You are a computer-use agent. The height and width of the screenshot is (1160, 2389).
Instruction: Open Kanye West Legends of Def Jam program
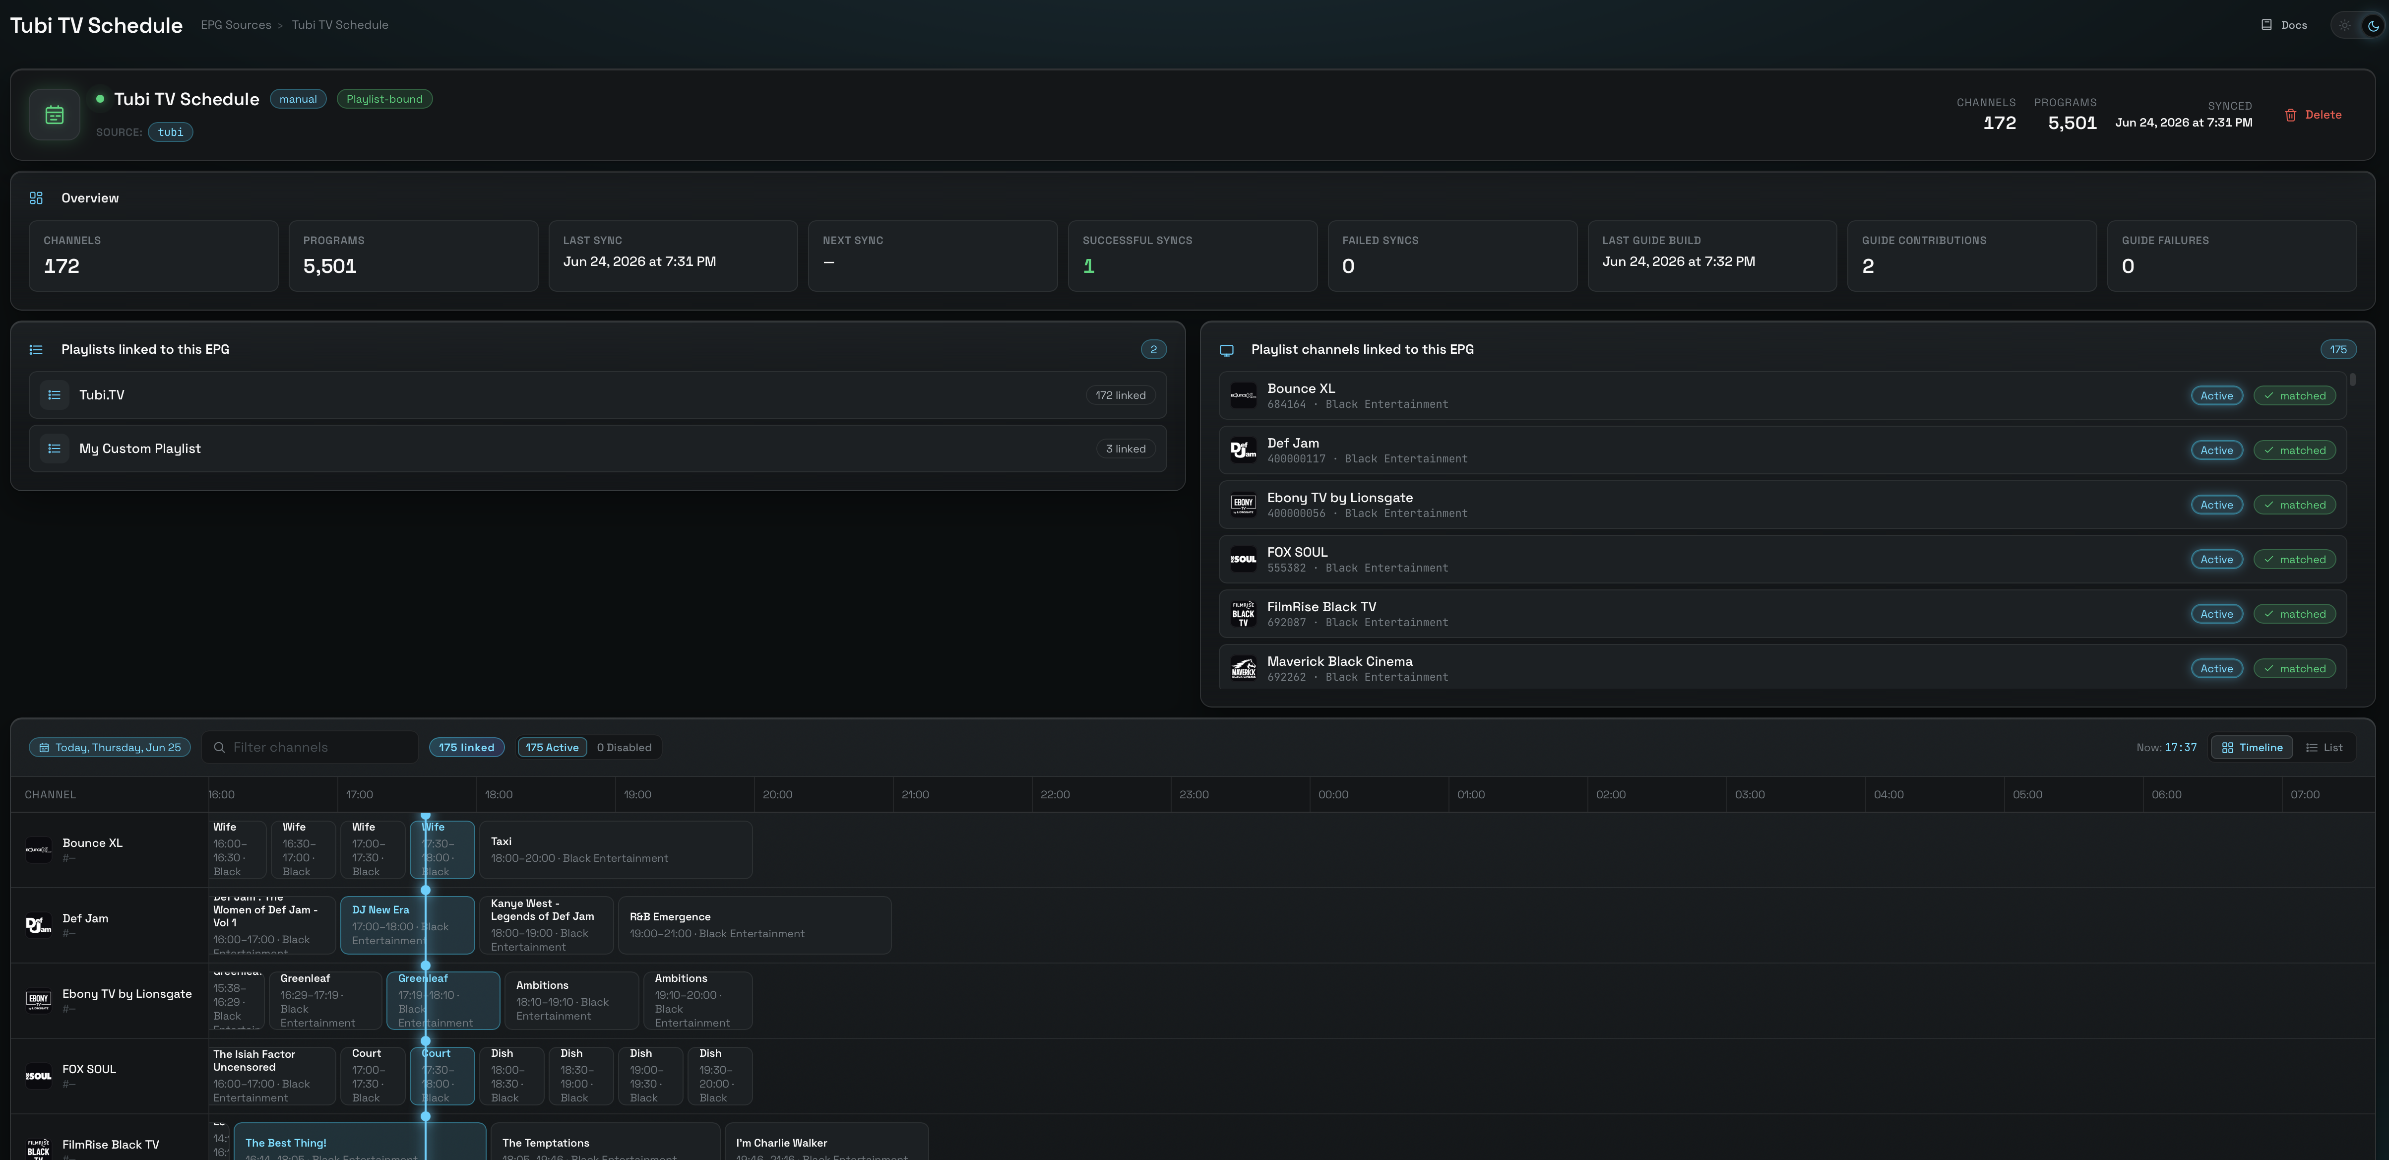pyautogui.click(x=546, y=925)
